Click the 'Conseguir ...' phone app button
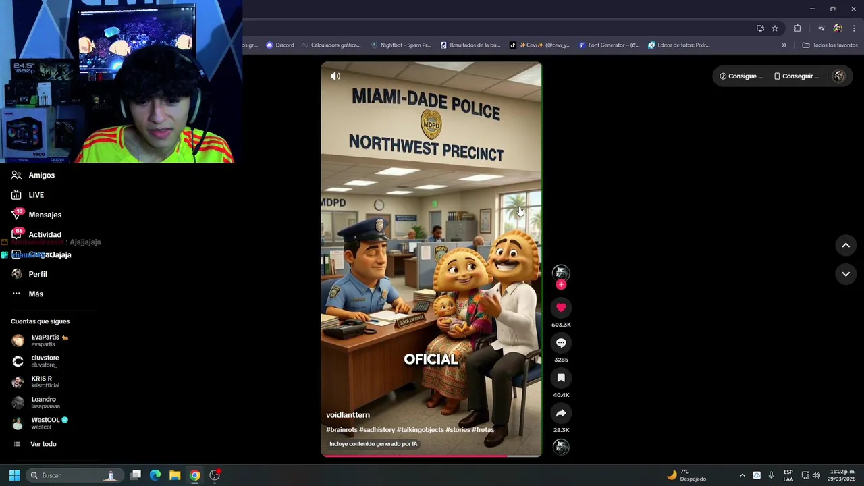 (x=796, y=76)
